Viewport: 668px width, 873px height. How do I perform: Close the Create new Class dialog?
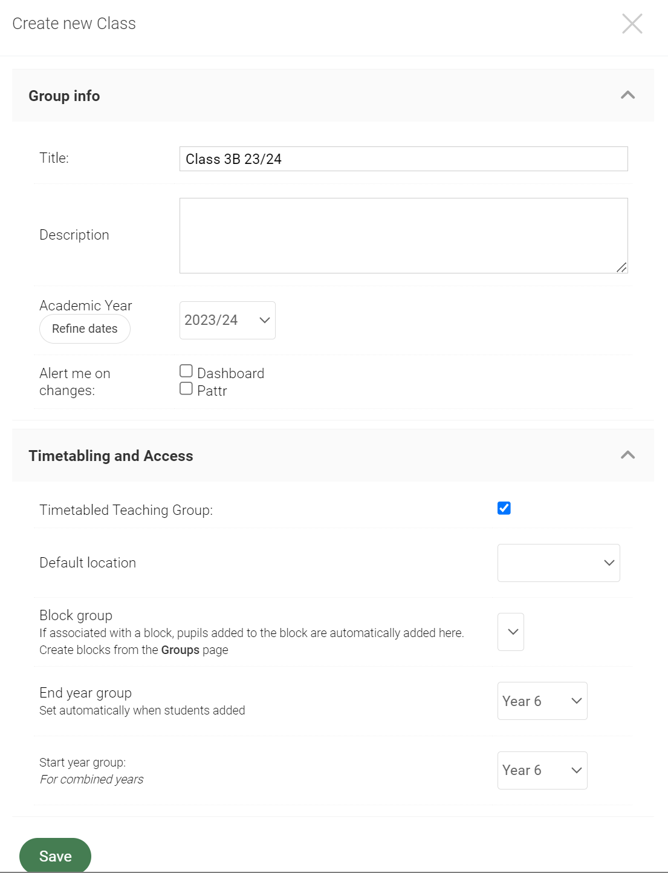pyautogui.click(x=632, y=24)
